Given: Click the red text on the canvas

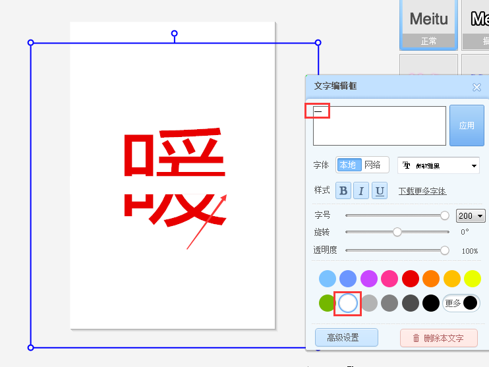Looking at the screenshot, I should click(175, 177).
